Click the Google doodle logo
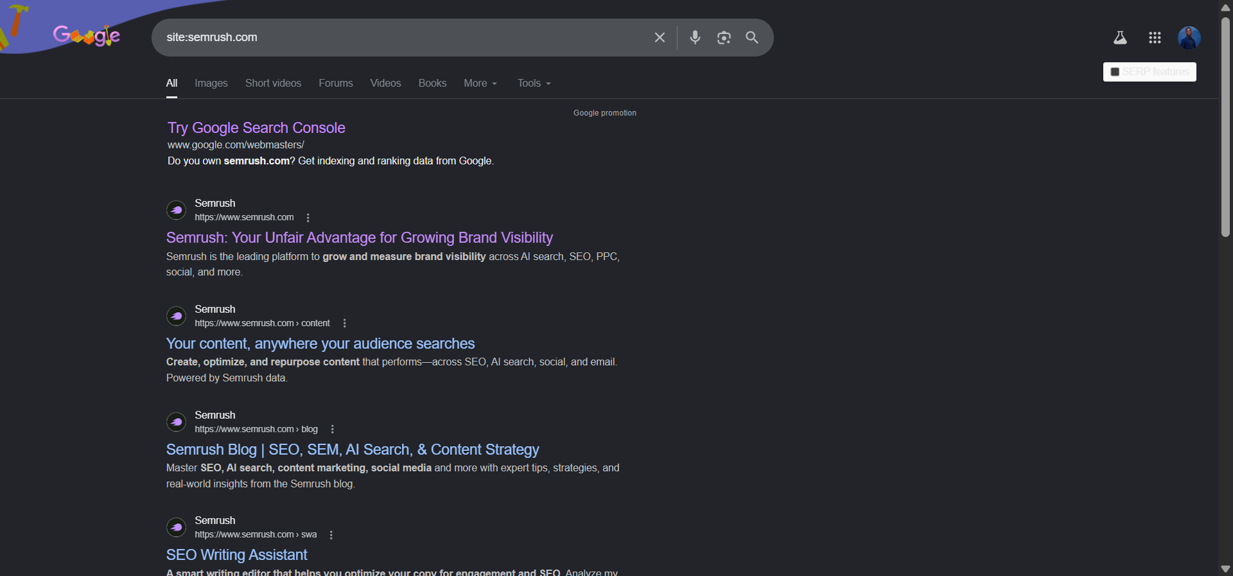 86,36
